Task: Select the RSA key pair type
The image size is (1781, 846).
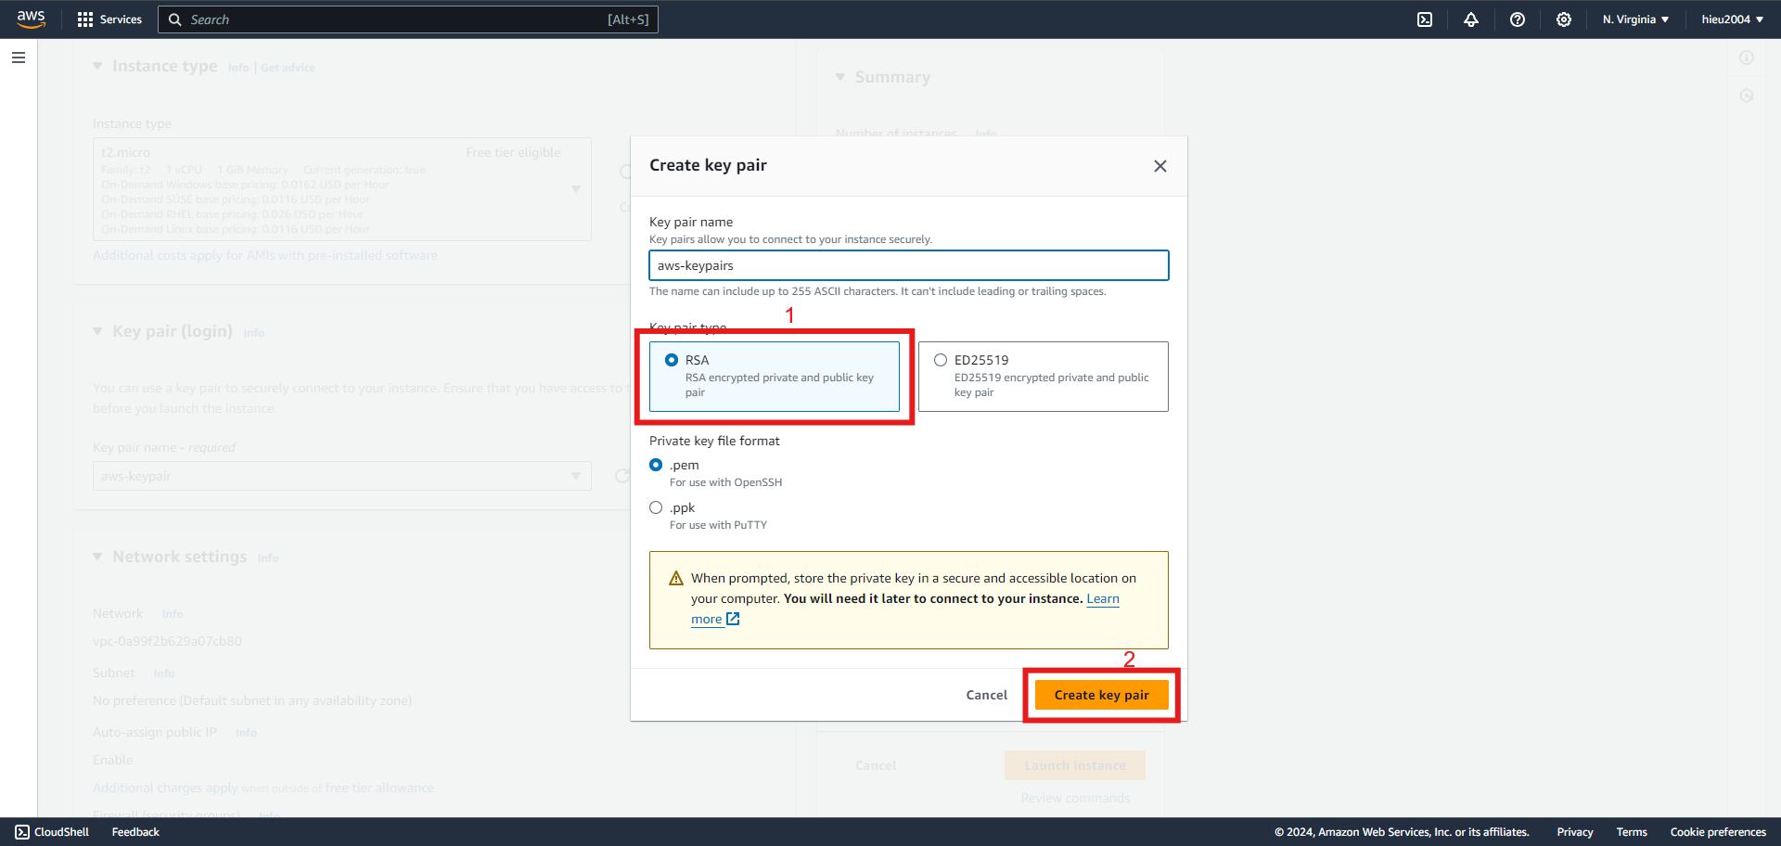Action: (x=775, y=377)
